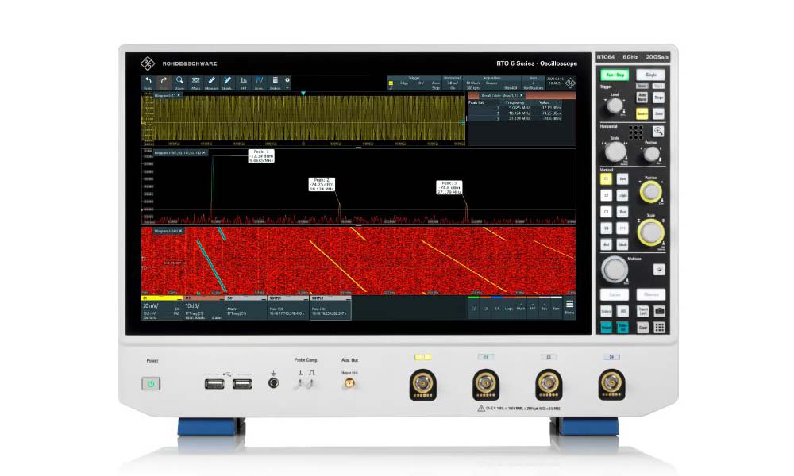Viewport: 794px width, 476px height.
Task: Tap the Undo arrow in the toolbar
Action: [148, 82]
